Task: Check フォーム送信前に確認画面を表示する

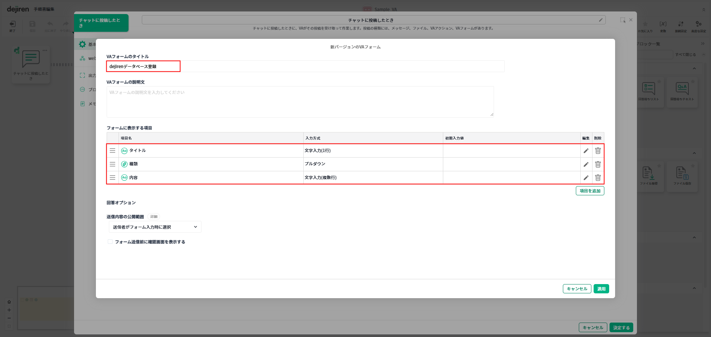Action: coord(110,242)
